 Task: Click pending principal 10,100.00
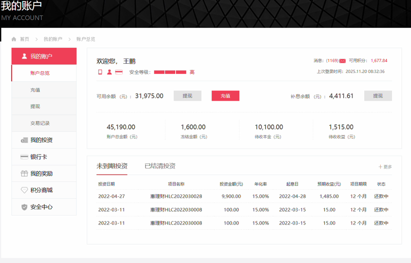tap(269, 127)
